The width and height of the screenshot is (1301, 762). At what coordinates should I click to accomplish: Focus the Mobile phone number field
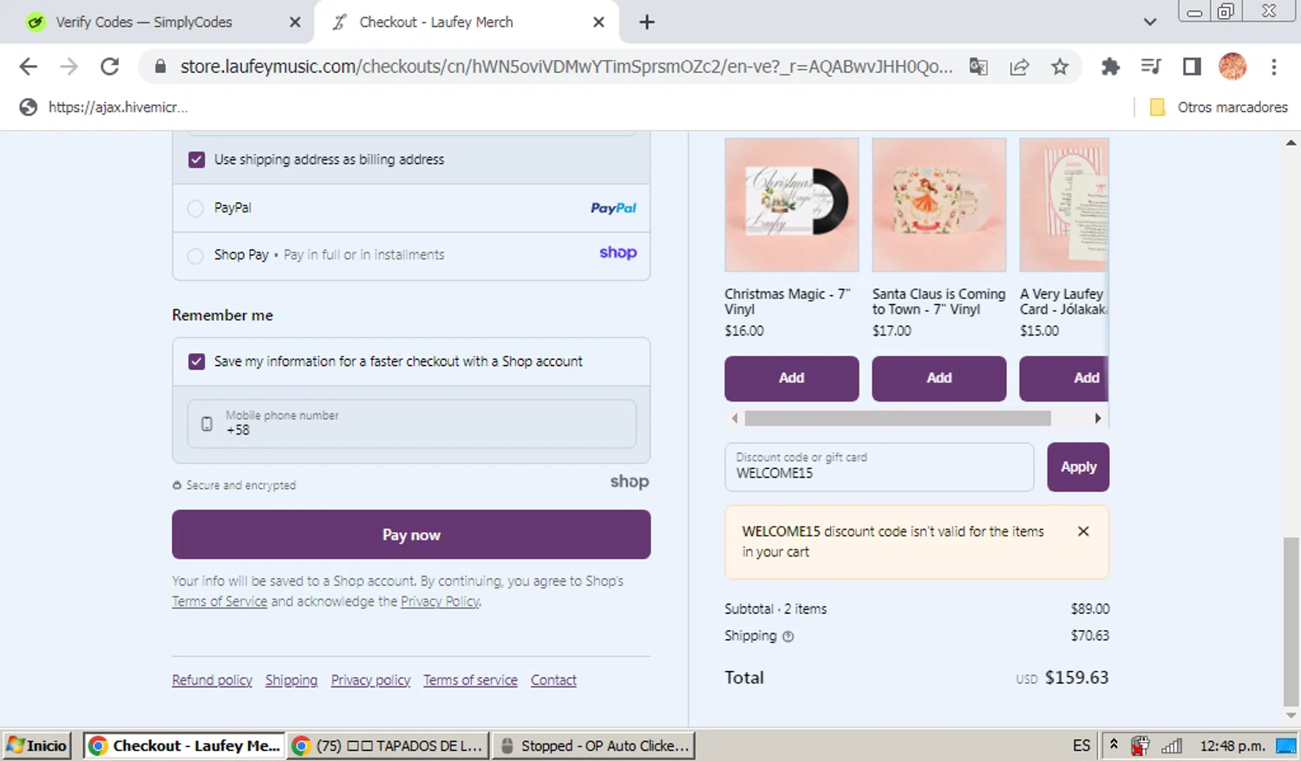412,423
